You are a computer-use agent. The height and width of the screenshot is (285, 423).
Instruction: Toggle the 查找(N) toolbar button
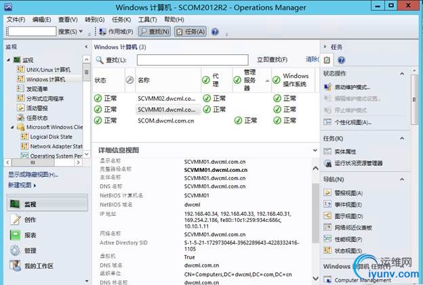(155, 32)
